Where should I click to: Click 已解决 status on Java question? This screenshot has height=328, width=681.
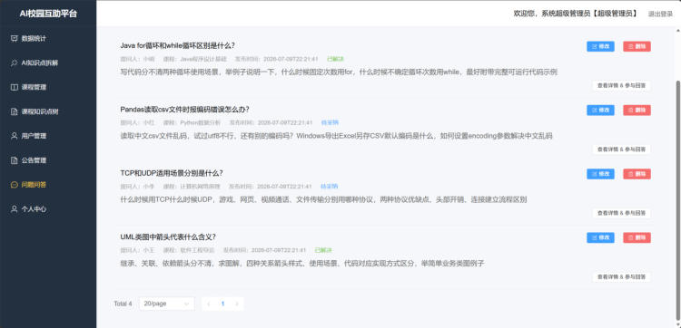335,59
